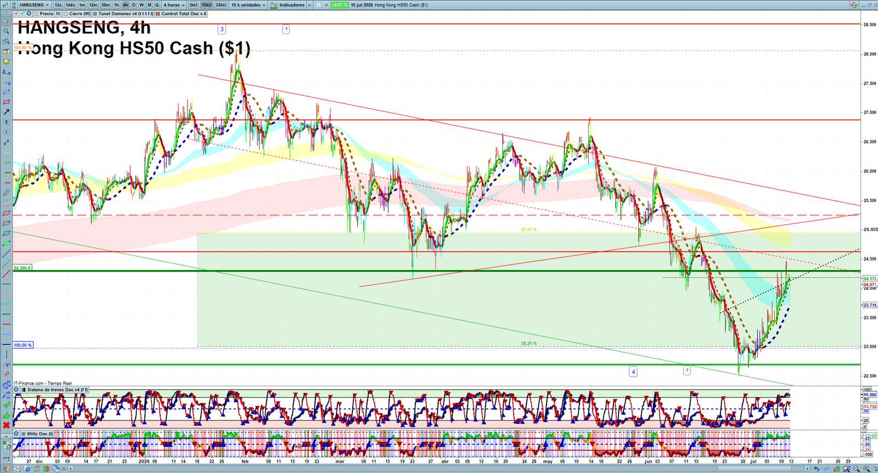The width and height of the screenshot is (878, 473).
Task: Click the wave marker labeled 4
Action: [633, 371]
